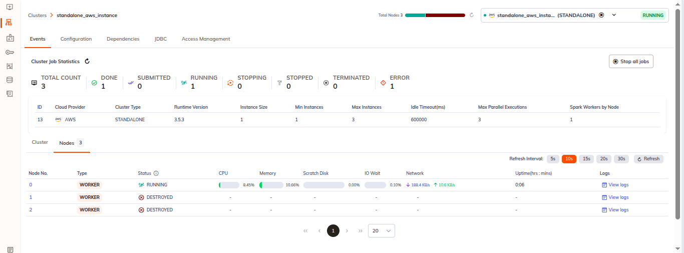Screen dimensions: 684x253
Task: Click the CPU usage bar for node 0
Action: (229, 185)
